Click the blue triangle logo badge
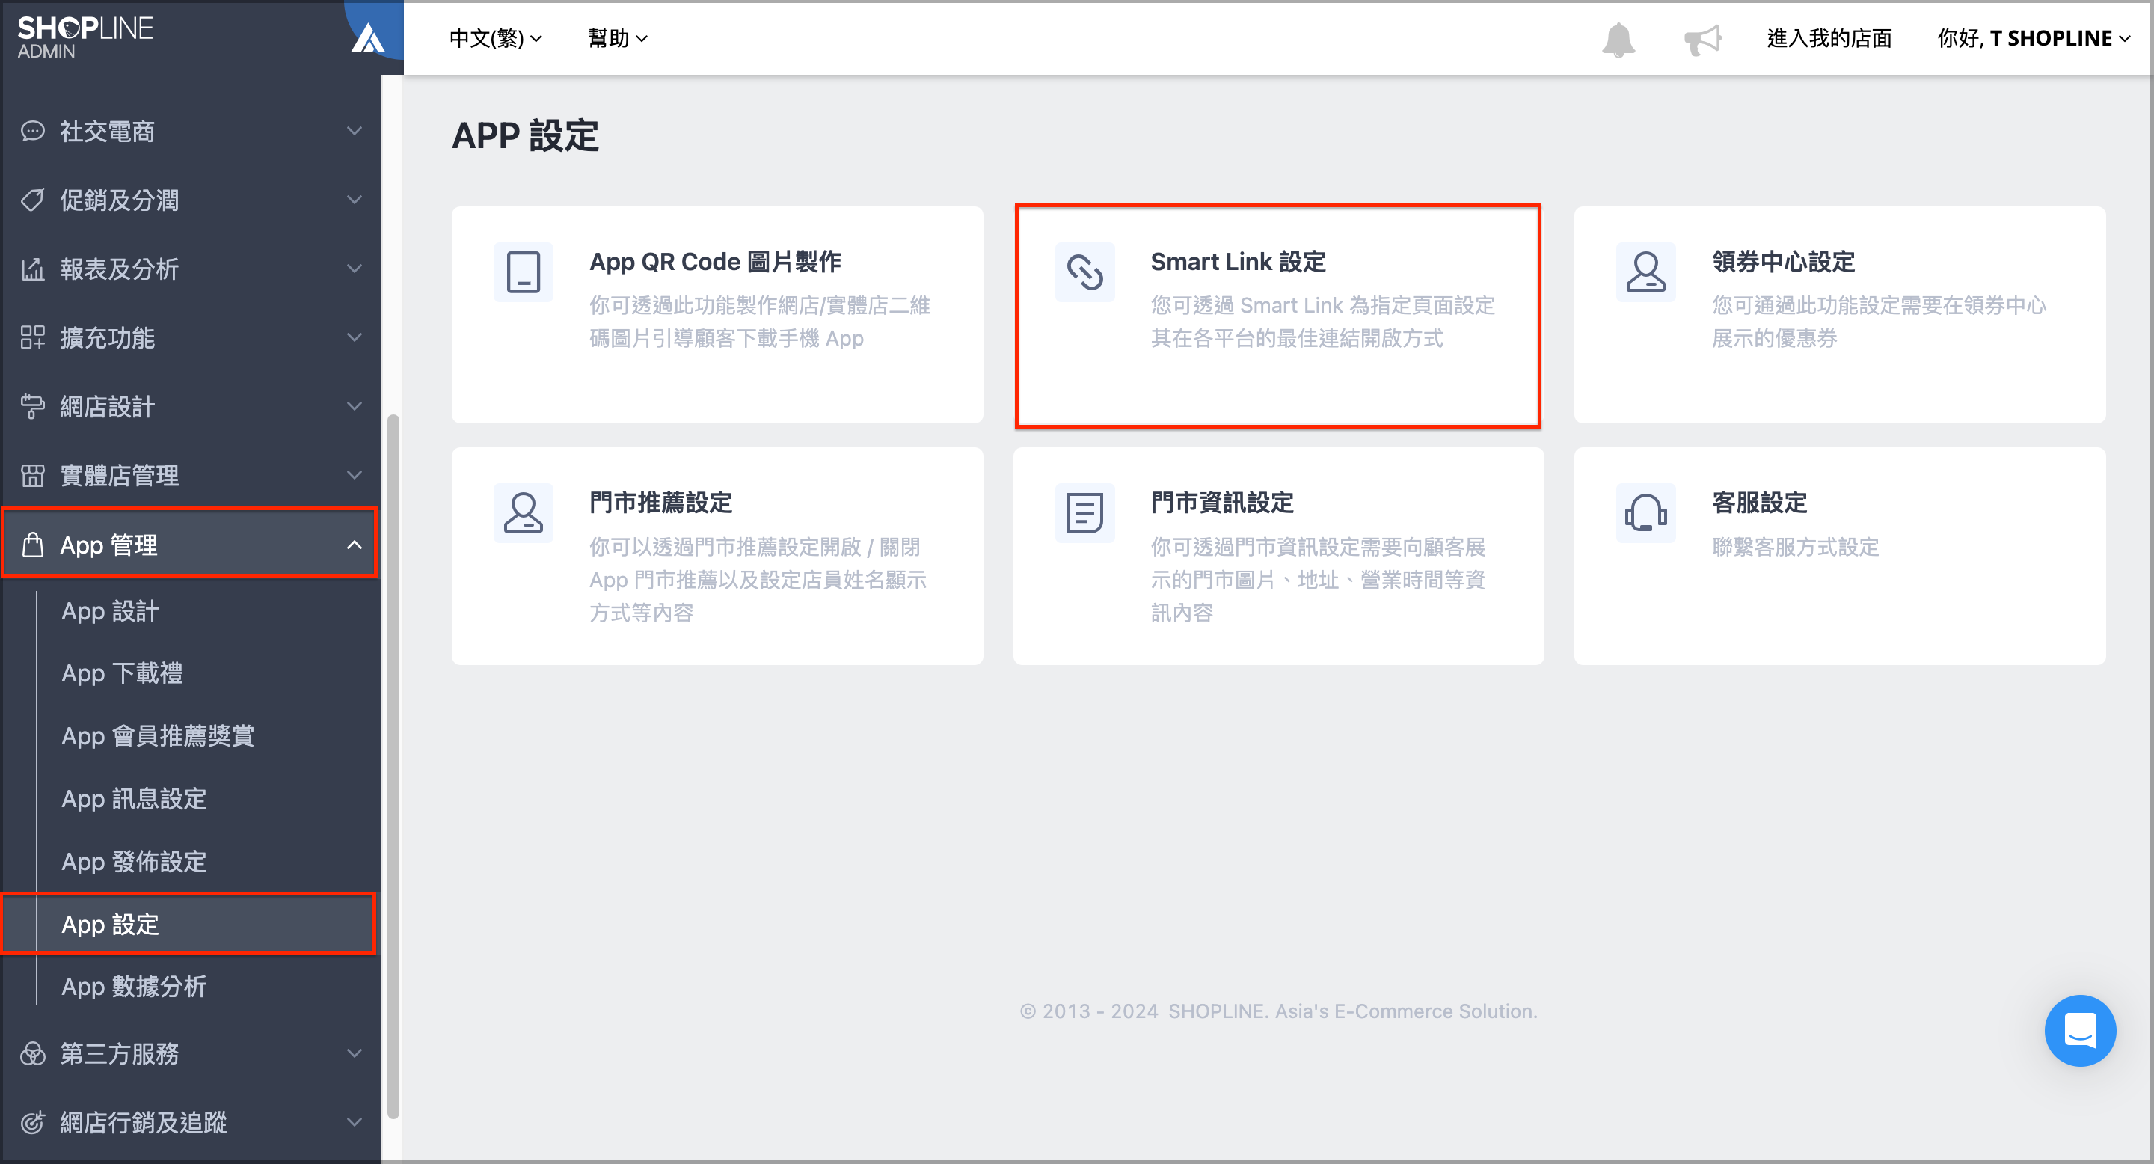Viewport: 2154px width, 1164px height. (x=368, y=38)
